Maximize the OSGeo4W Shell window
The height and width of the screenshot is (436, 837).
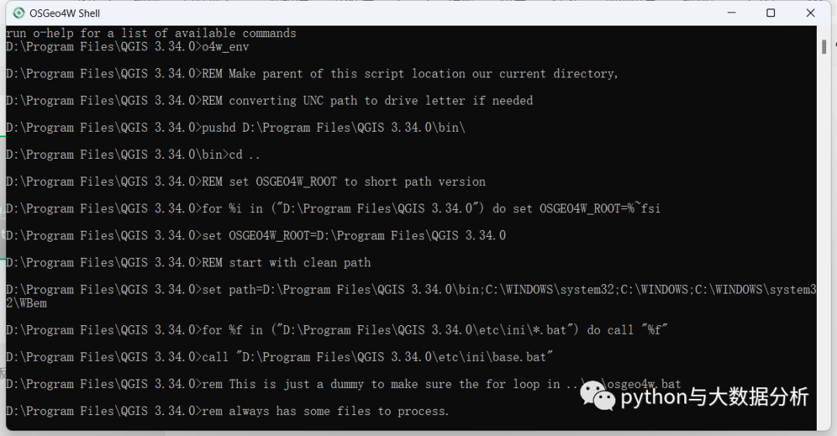pos(770,12)
